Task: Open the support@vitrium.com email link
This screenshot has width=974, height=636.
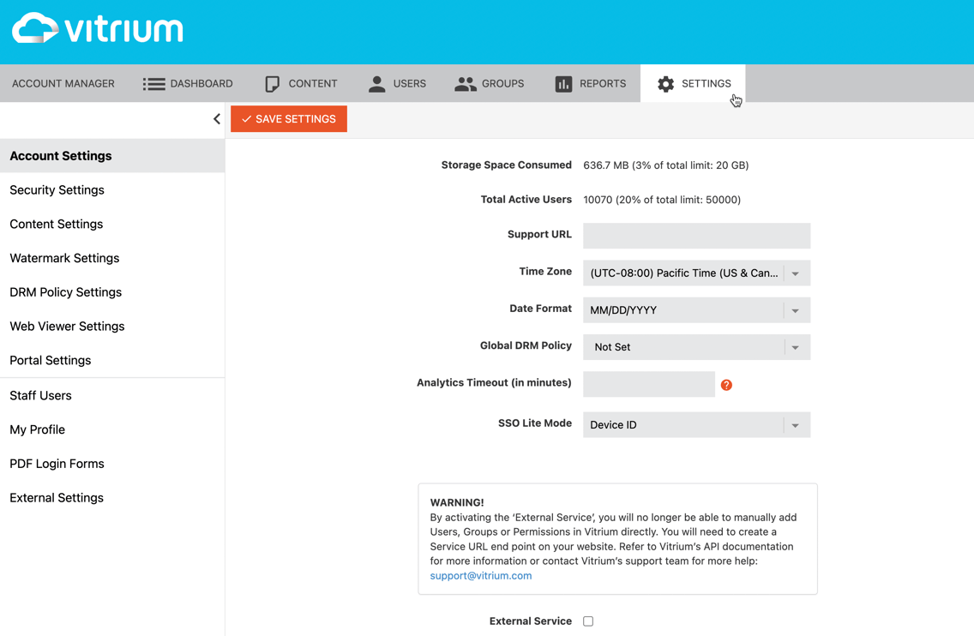Action: (480, 575)
